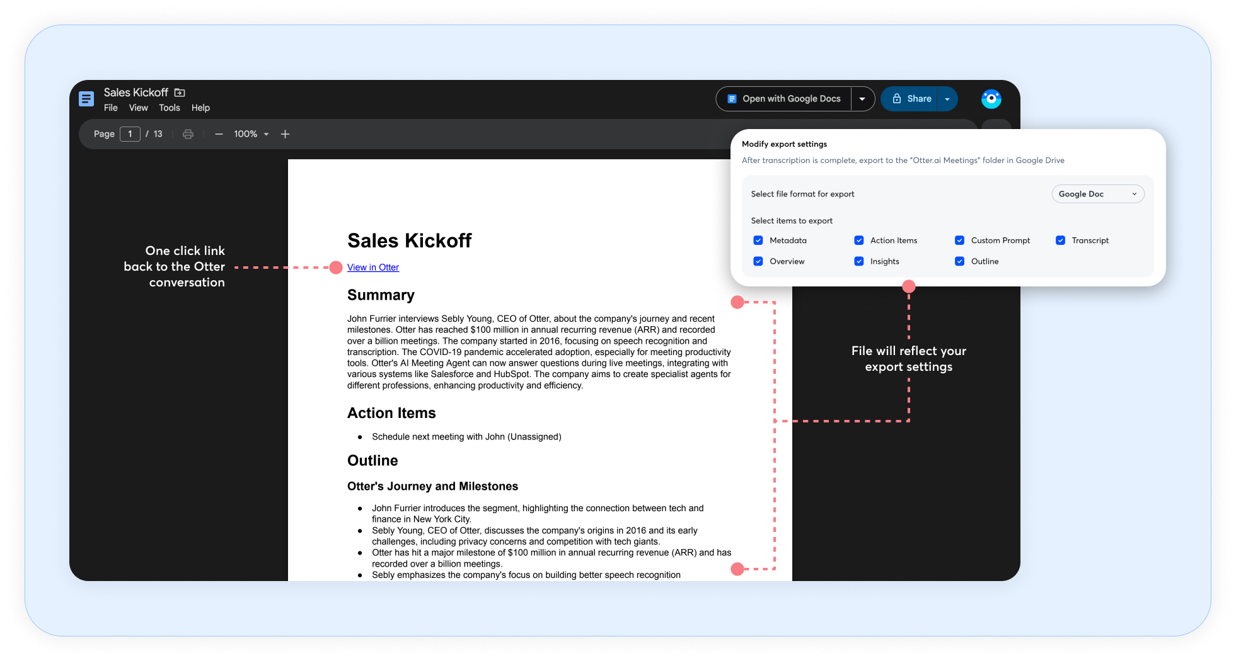Click the Otter's Journey and Milestones subheading
This screenshot has width=1236, height=661.
tap(432, 486)
